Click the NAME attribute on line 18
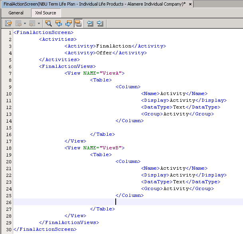 pos(89,148)
